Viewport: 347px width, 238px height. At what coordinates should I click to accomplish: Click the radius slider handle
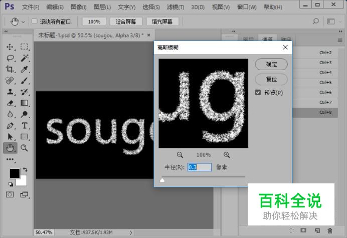[x=162, y=180]
